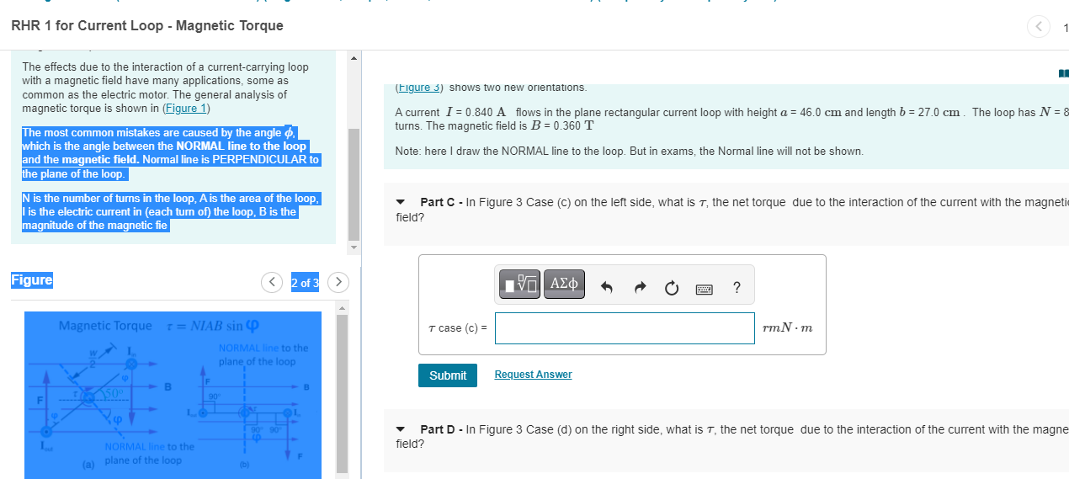This screenshot has height=479, width=1069.
Task: Go to previous figure arrow
Action: [271, 282]
